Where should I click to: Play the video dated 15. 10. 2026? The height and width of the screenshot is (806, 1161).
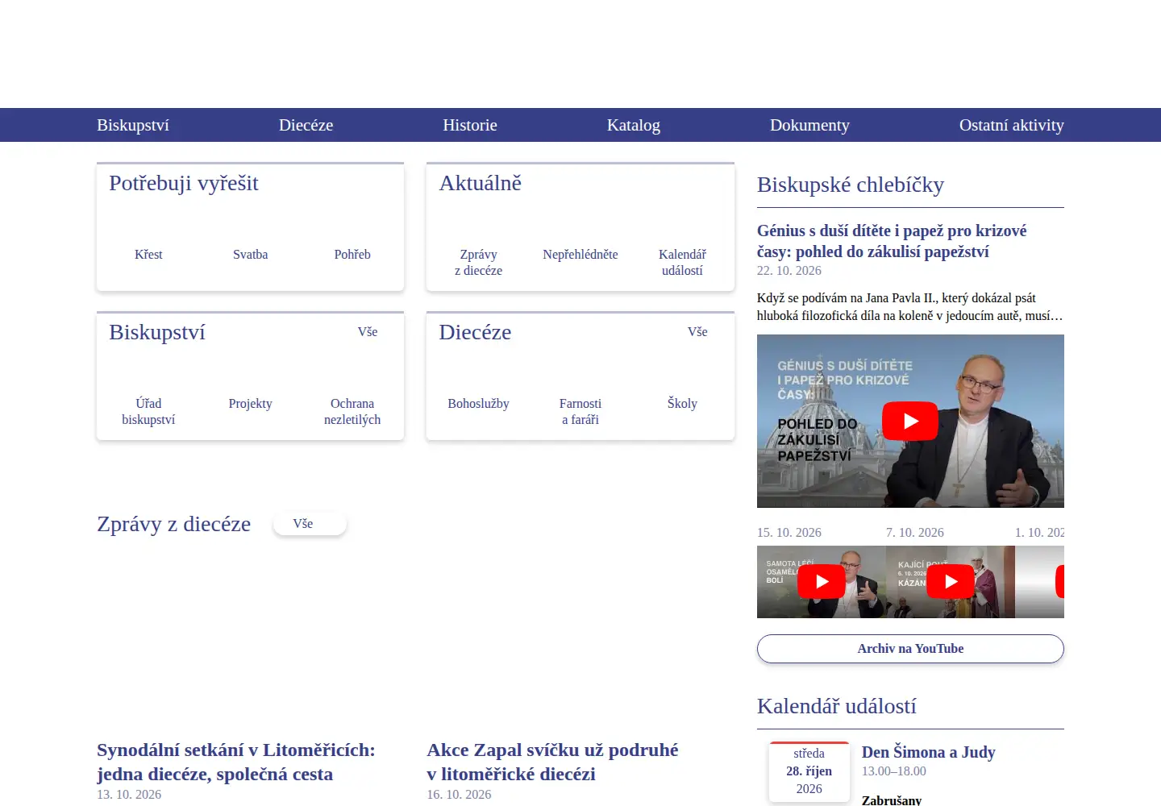[822, 581]
